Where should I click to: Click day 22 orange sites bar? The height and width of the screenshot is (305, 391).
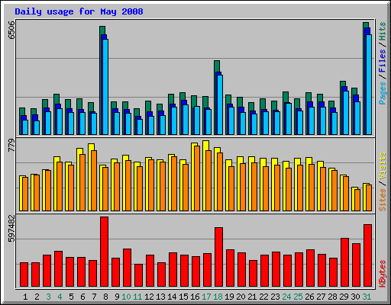266,189
